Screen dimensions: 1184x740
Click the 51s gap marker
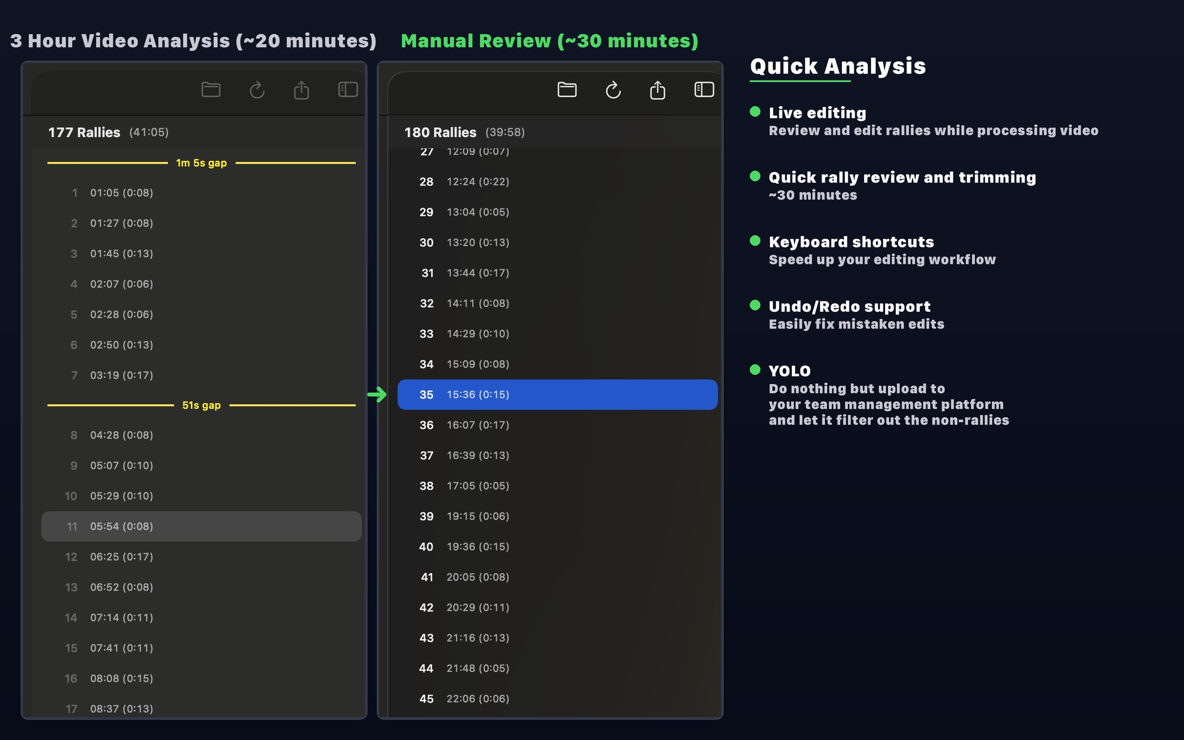click(201, 405)
